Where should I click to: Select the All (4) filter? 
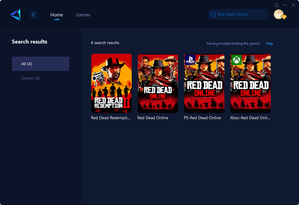point(41,64)
